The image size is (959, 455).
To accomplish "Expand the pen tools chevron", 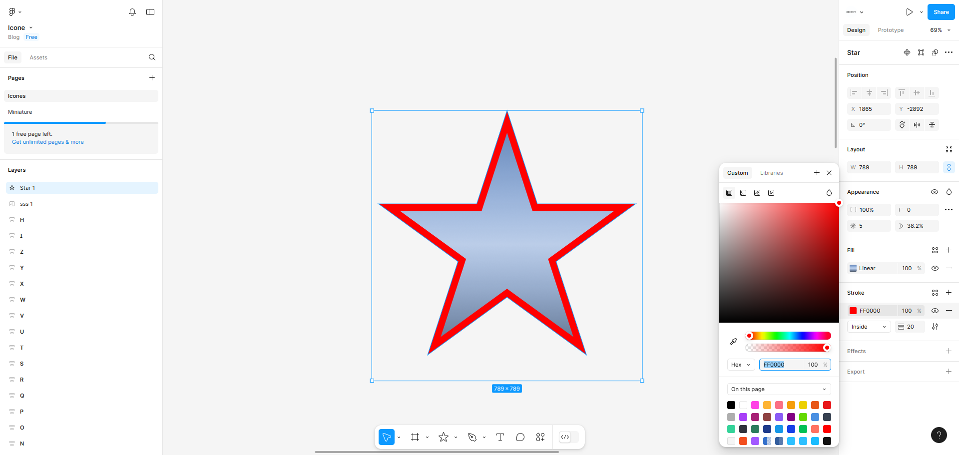I will [484, 438].
